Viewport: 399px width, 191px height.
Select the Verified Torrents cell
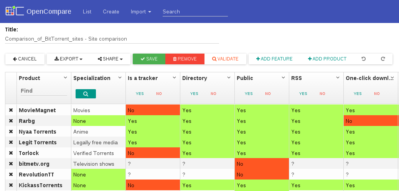point(99,153)
